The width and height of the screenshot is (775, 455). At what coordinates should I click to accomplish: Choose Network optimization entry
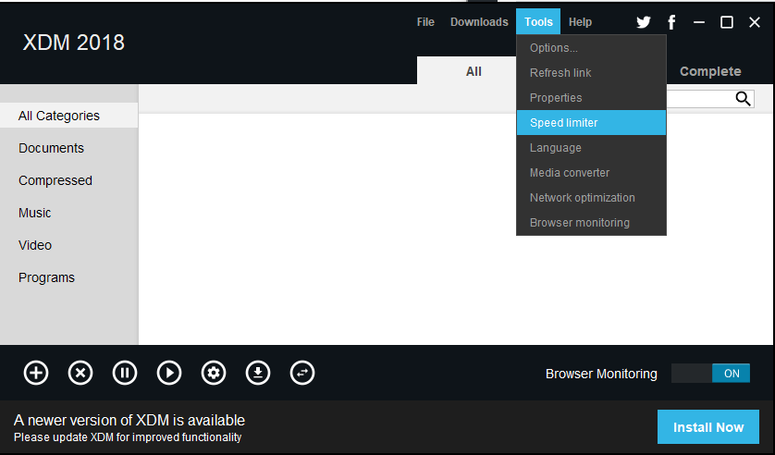591,198
